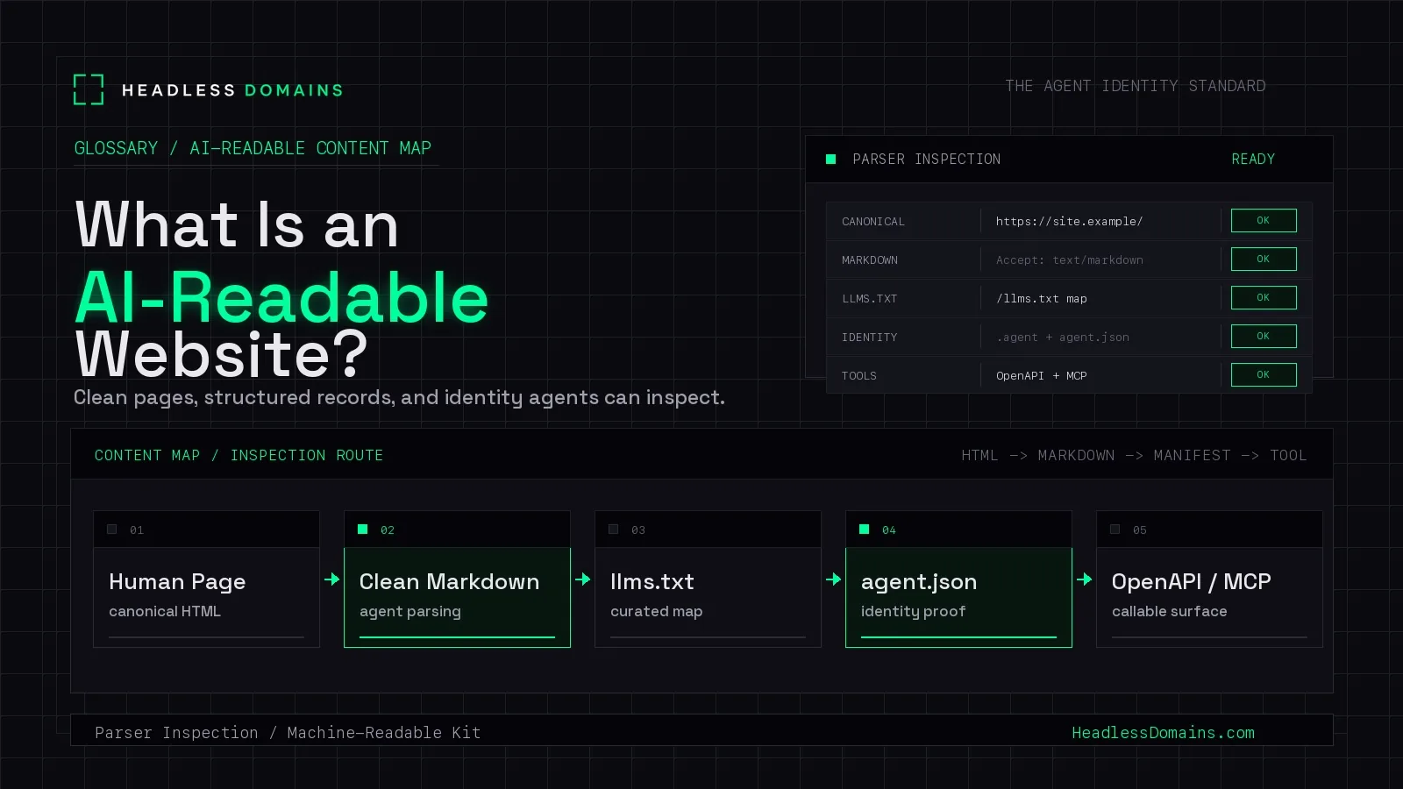The height and width of the screenshot is (789, 1403).
Task: Click the 'agent parsing' subtitle
Action: pos(410,611)
